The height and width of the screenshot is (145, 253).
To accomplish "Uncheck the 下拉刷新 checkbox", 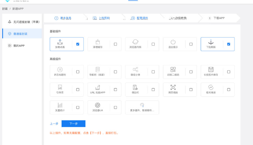I will click(229, 44).
